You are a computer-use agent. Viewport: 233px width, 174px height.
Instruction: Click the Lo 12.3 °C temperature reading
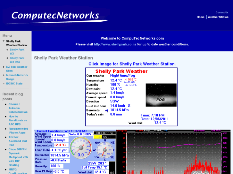131,85
